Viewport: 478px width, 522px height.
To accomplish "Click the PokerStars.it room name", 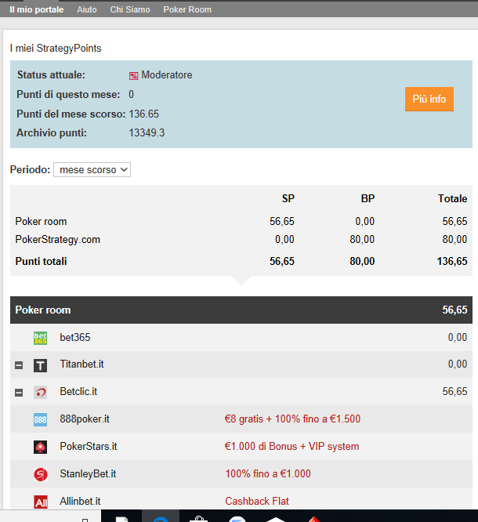I will (89, 446).
